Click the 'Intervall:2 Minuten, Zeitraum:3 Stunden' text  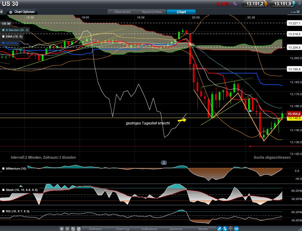pos(43,158)
